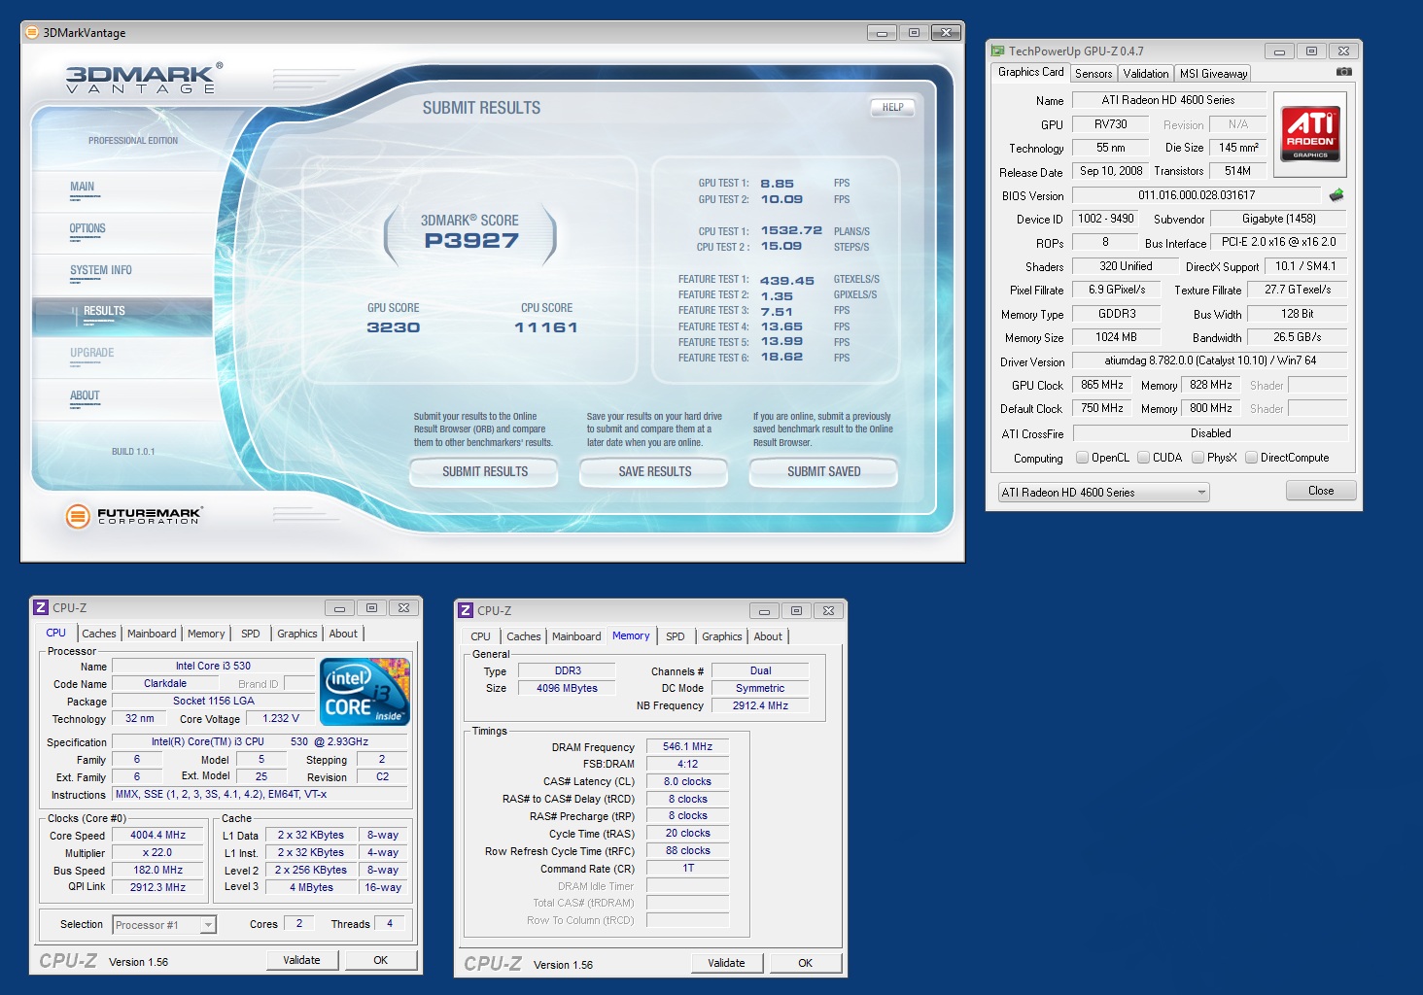Toggle the CUDA checkbox
Screen dimensions: 1423x995
click(1144, 458)
